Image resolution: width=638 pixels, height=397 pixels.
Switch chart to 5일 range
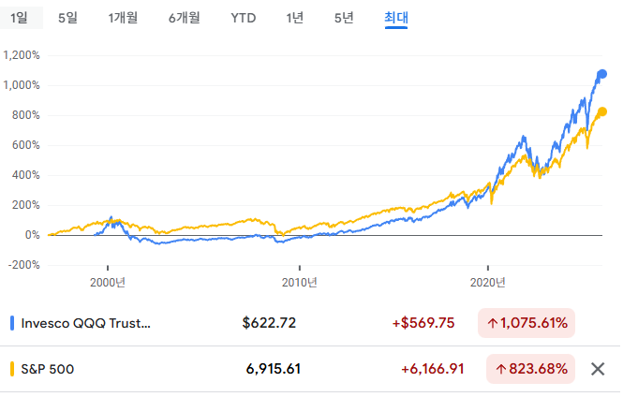[x=67, y=18]
